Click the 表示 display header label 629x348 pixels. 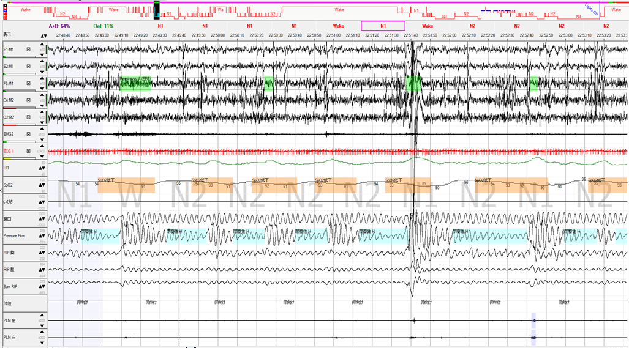pyautogui.click(x=7, y=35)
